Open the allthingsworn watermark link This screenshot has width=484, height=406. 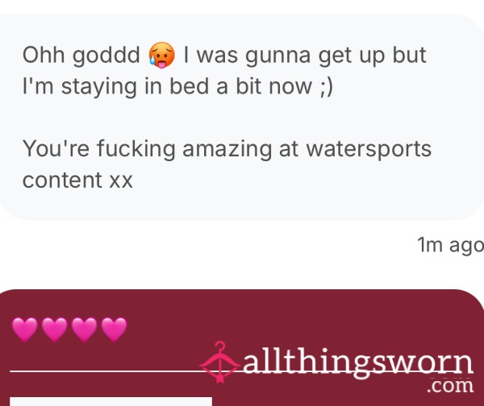tap(358, 362)
